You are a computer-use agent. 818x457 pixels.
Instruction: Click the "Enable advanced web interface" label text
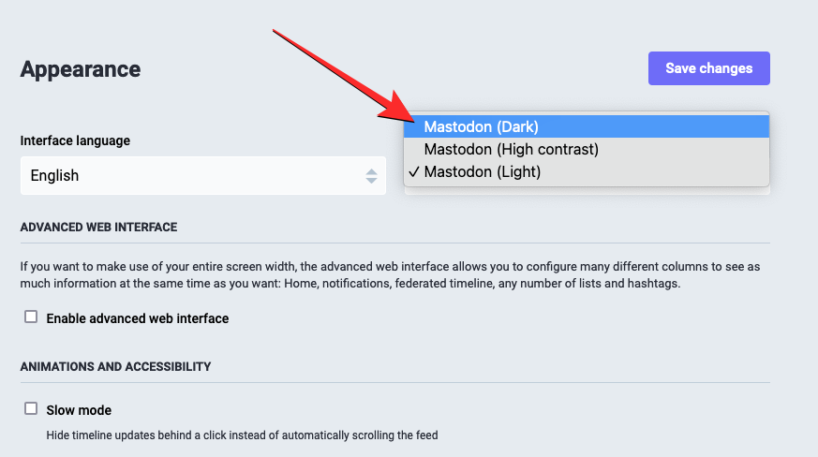pos(138,318)
